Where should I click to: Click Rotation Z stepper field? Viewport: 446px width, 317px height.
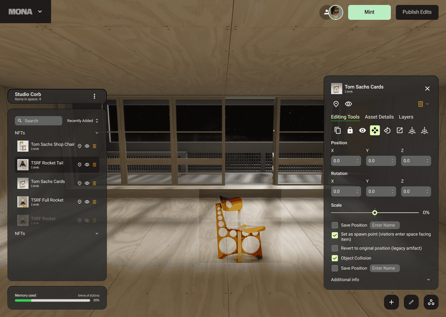[416, 191]
